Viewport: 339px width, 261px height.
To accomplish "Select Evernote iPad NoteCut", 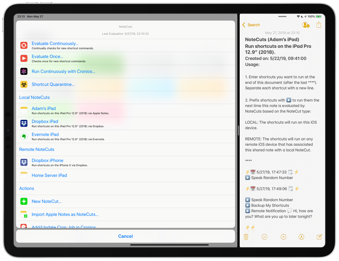I will (x=126, y=136).
